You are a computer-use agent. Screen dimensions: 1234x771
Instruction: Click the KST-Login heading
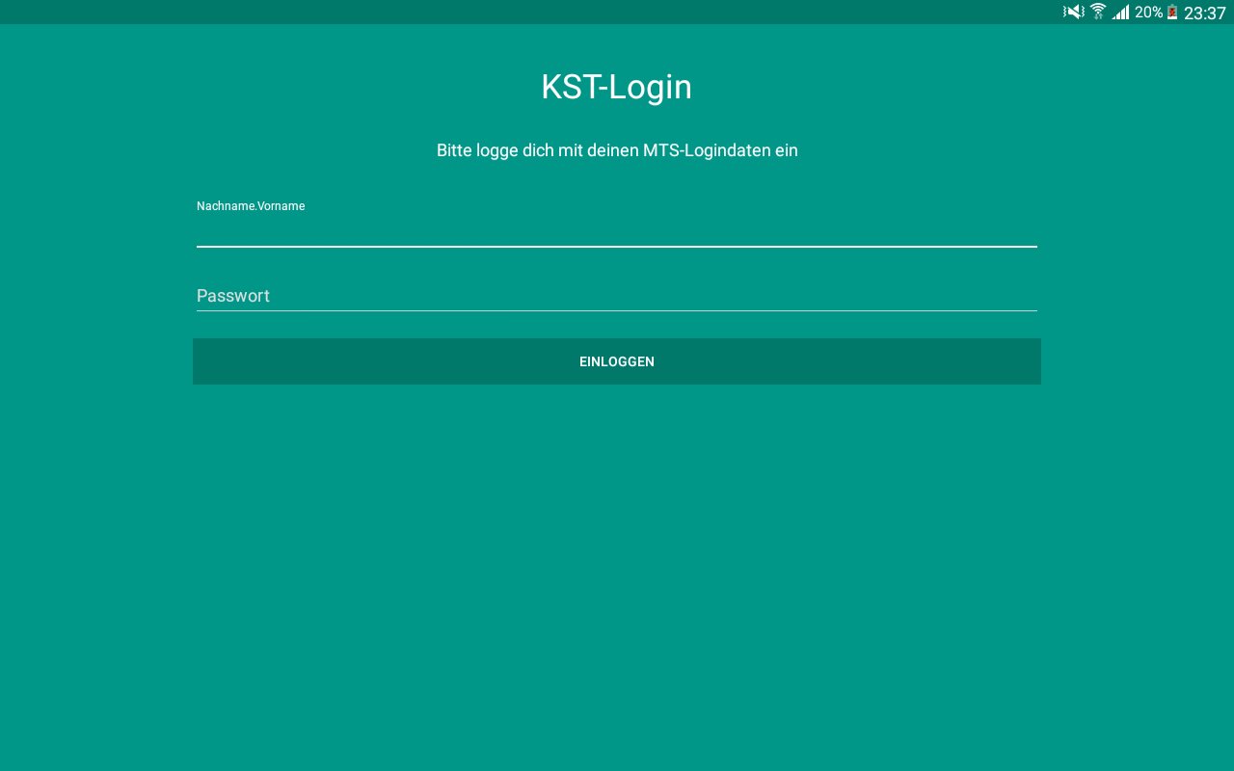pos(616,87)
